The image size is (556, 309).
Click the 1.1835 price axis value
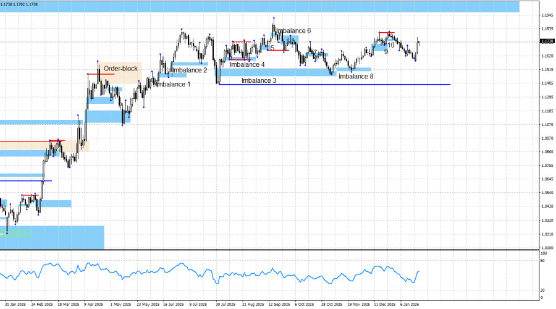tap(547, 28)
